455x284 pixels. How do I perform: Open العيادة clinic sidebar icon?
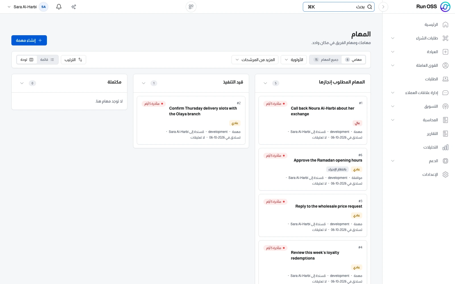[445, 52]
